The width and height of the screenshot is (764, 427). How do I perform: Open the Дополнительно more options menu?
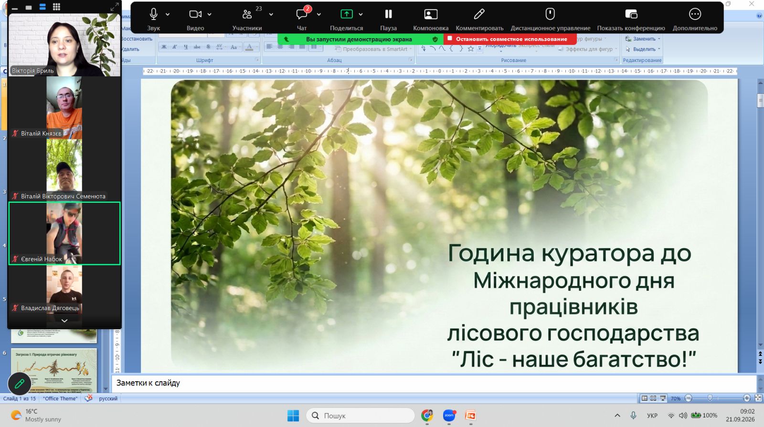(695, 14)
